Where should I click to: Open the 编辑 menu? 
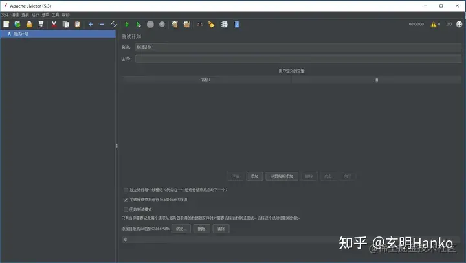click(15, 15)
